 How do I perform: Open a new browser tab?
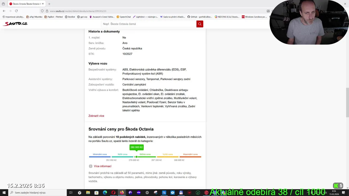[x=49, y=4]
